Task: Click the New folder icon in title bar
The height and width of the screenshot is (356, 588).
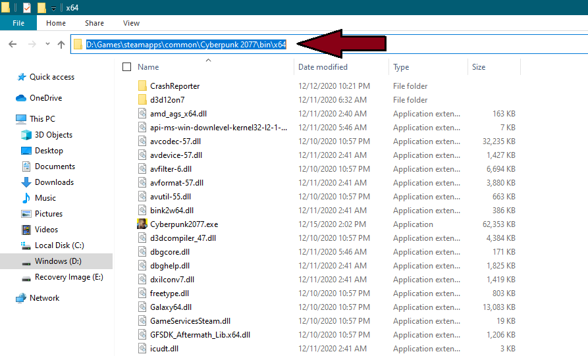Action: coord(41,7)
